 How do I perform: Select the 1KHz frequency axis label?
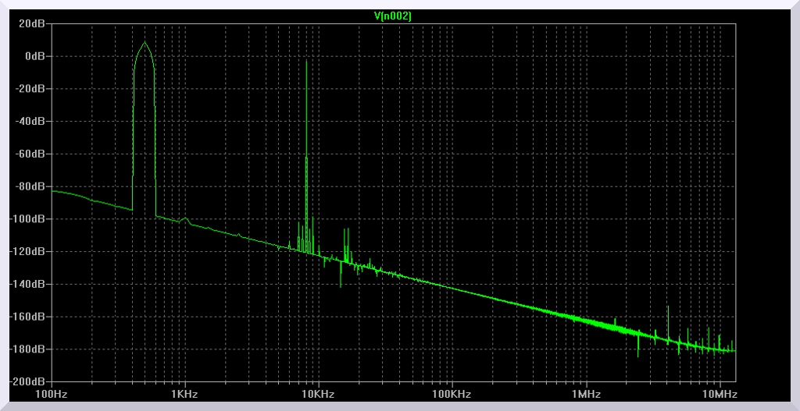pos(185,395)
